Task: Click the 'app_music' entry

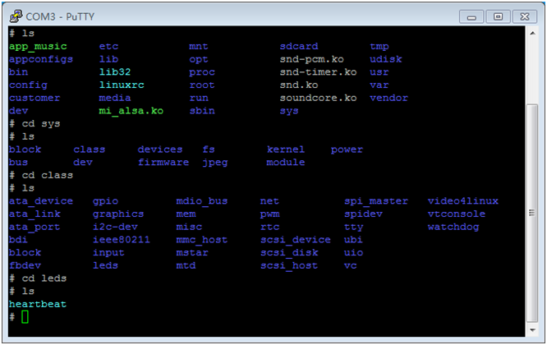Action: (38, 46)
